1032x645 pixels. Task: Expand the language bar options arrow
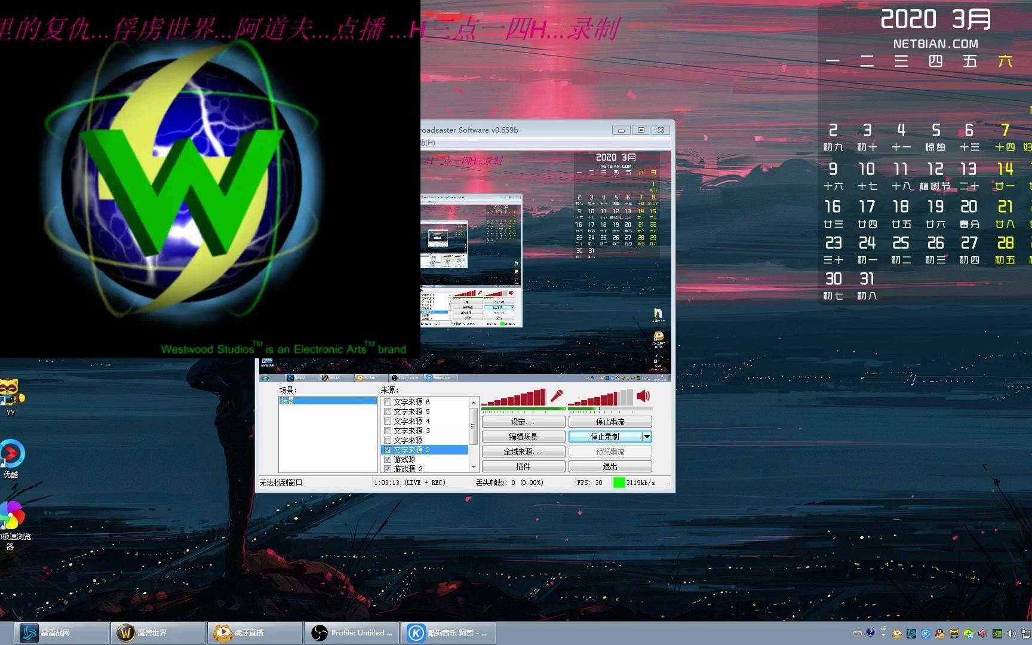(x=883, y=635)
